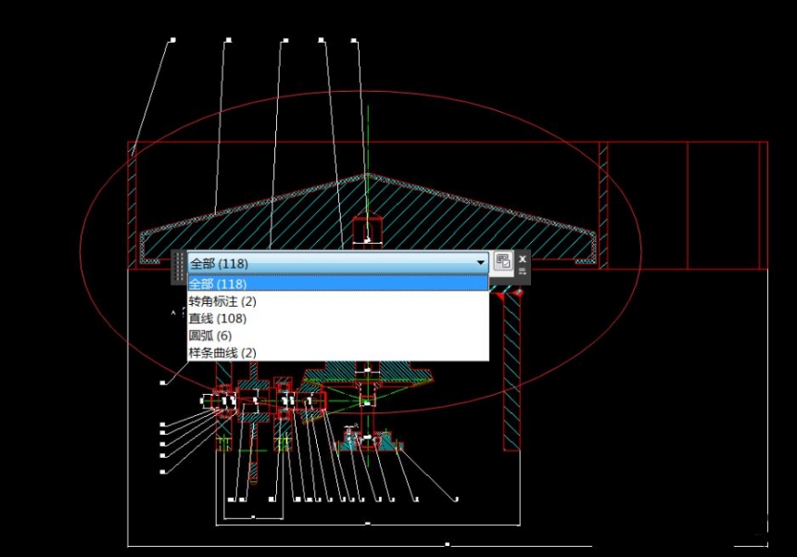Click the far-right bottom leader endpoint grip

pos(457,500)
